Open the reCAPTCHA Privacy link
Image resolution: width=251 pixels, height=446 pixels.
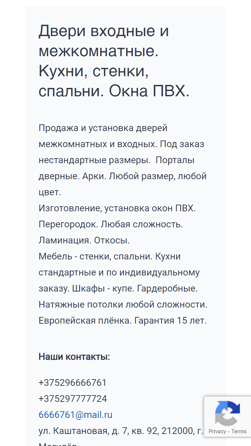point(217,431)
